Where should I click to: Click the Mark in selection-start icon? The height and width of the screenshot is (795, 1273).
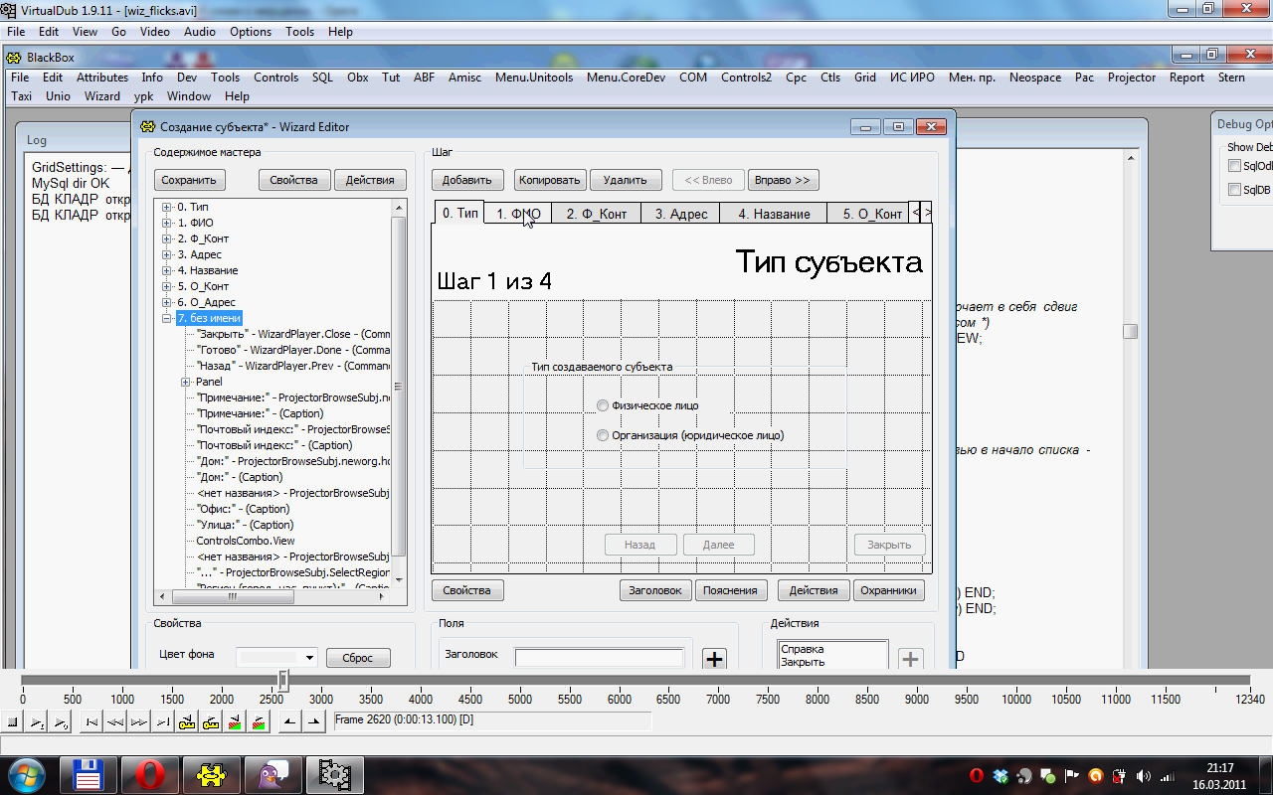pos(287,722)
